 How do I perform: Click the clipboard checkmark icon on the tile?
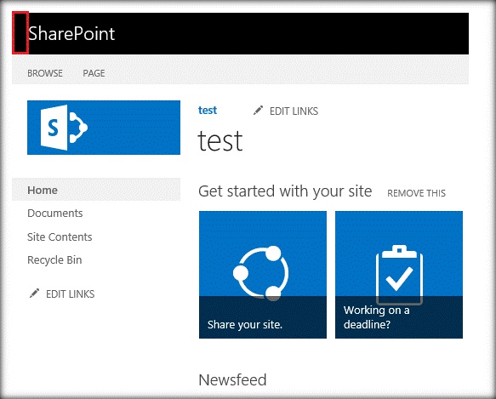click(399, 274)
